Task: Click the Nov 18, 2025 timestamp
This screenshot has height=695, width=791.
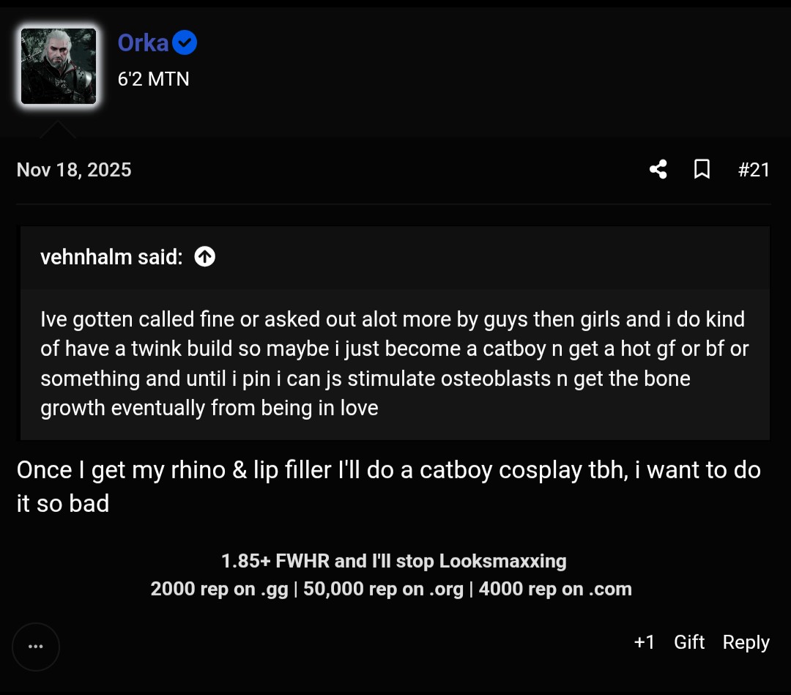Action: point(74,170)
